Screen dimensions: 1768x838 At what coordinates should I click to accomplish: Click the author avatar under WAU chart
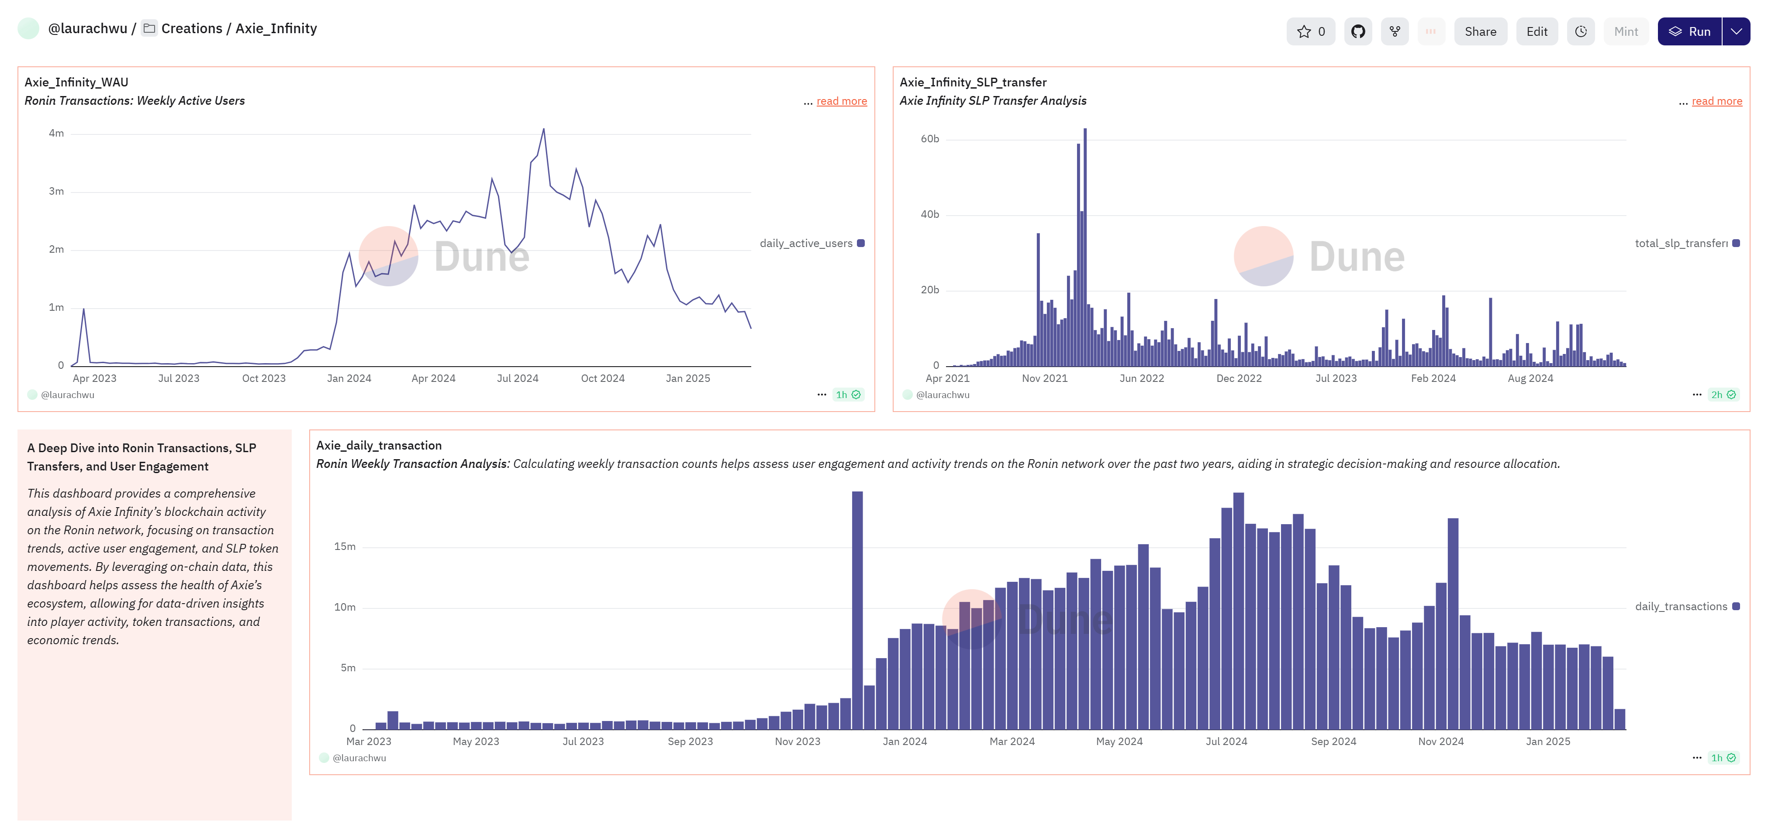click(31, 395)
